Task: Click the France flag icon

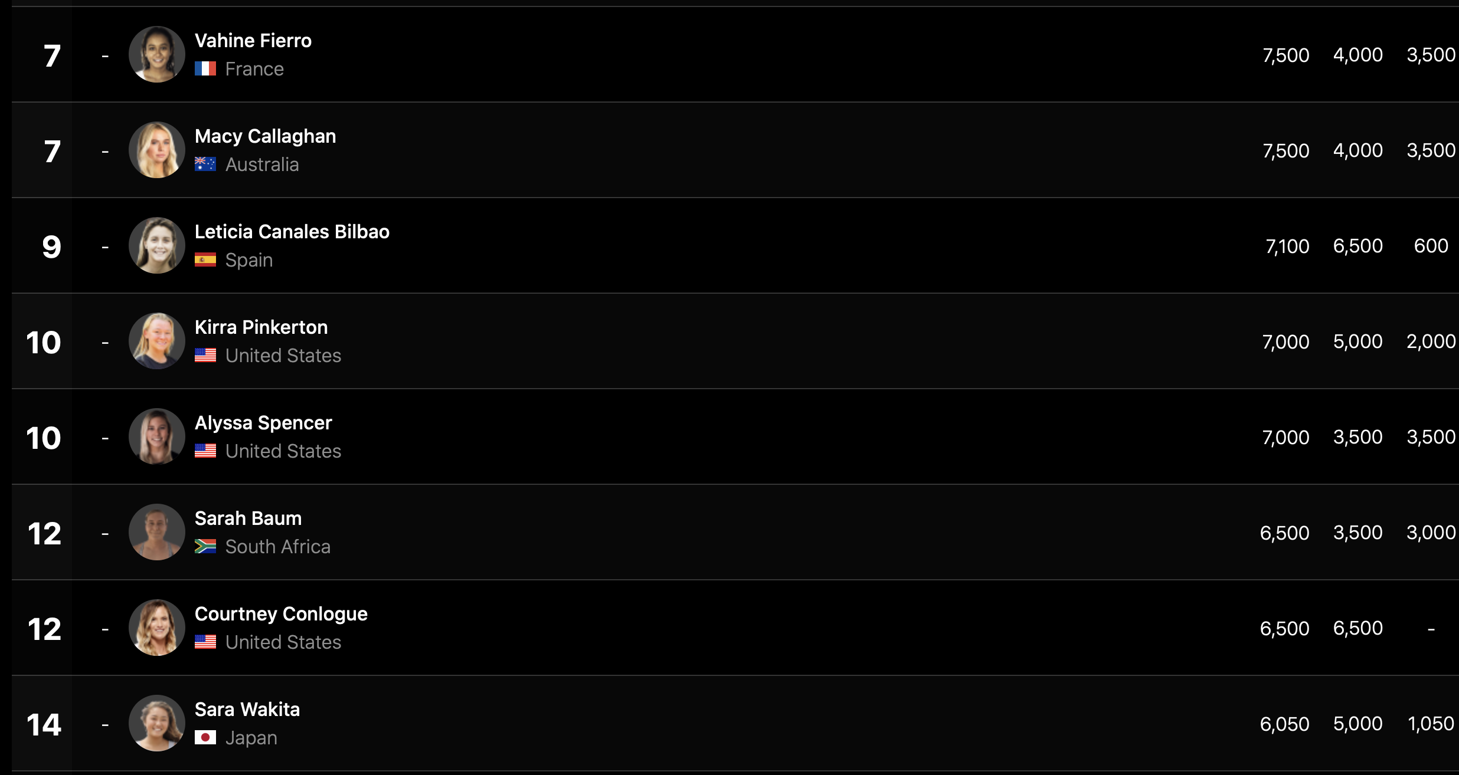Action: tap(205, 69)
